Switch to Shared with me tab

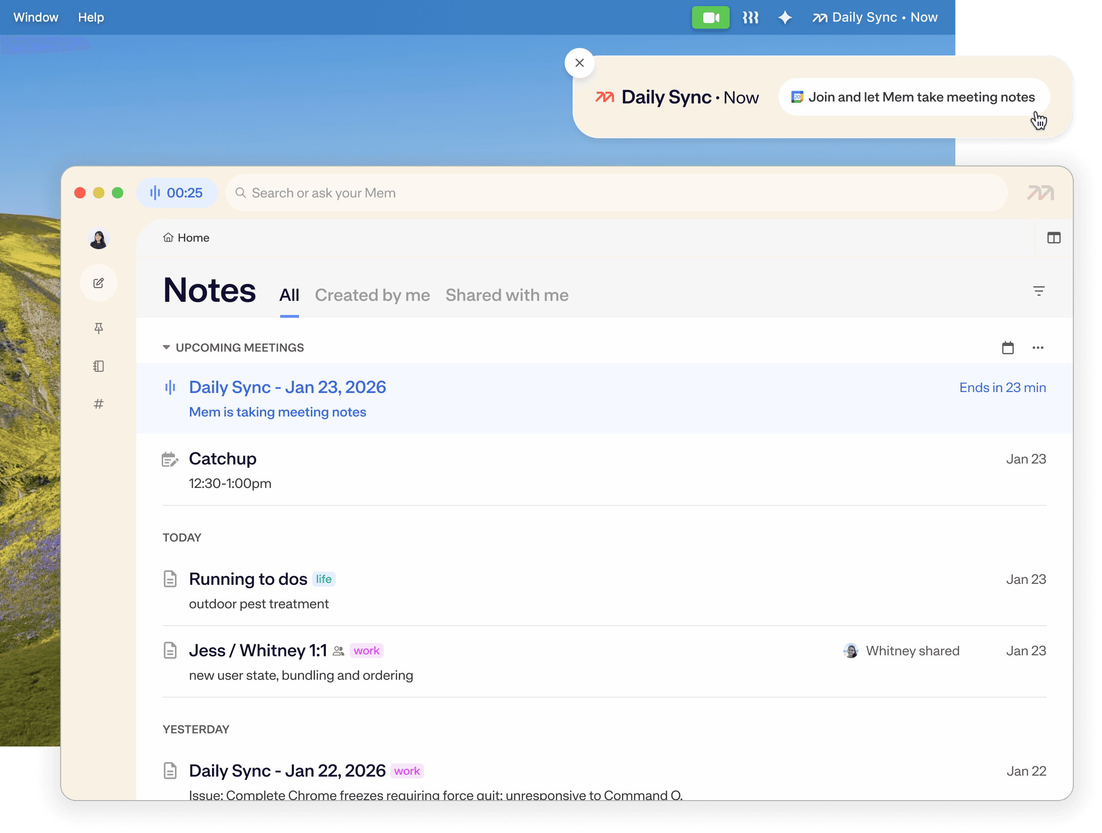(x=507, y=295)
